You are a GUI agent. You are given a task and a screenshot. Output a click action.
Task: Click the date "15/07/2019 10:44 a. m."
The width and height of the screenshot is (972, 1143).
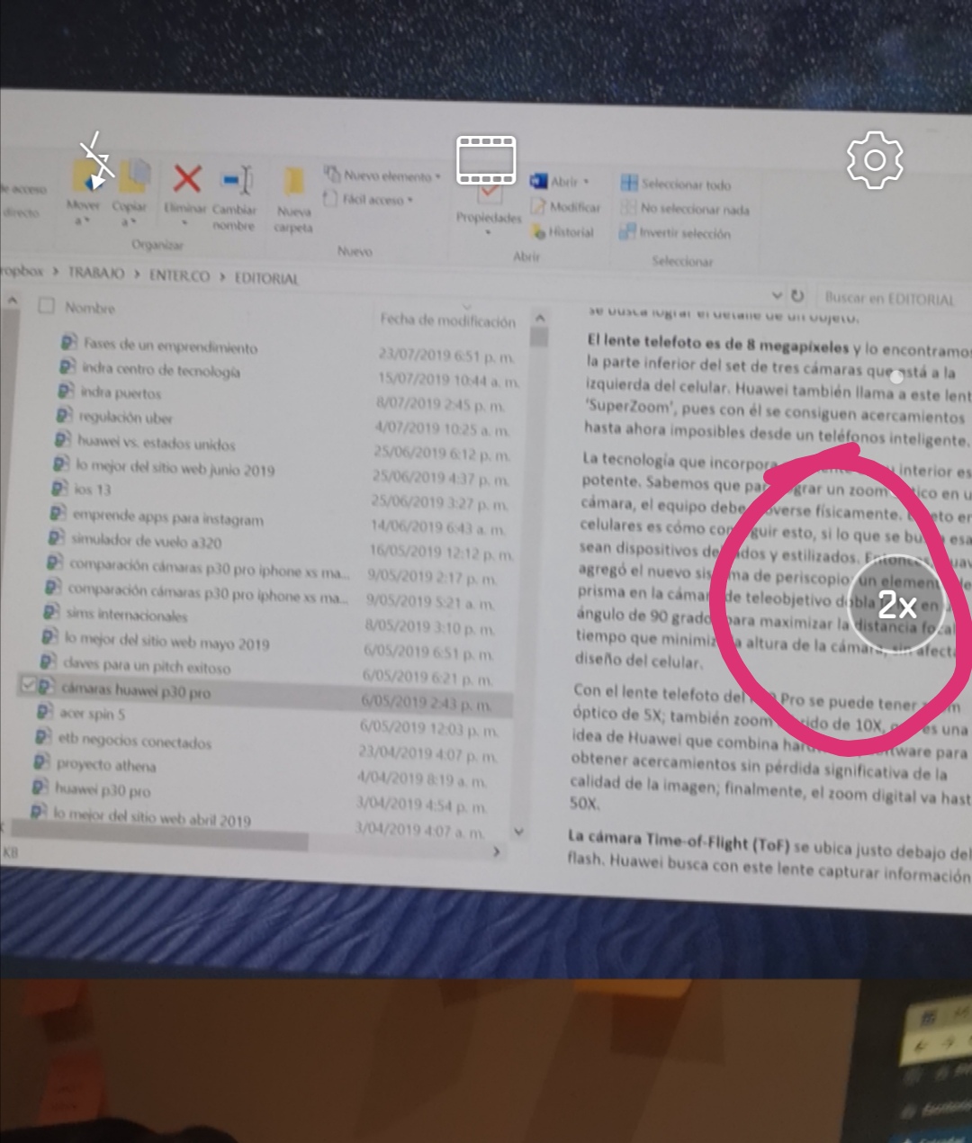click(x=448, y=380)
